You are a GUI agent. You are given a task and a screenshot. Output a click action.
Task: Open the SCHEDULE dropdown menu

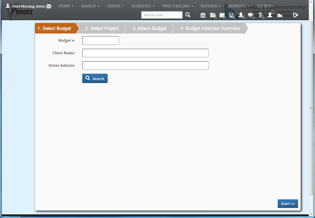(143, 6)
